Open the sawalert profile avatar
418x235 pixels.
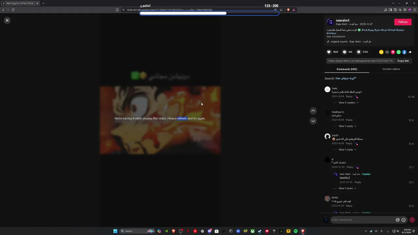coord(330,22)
